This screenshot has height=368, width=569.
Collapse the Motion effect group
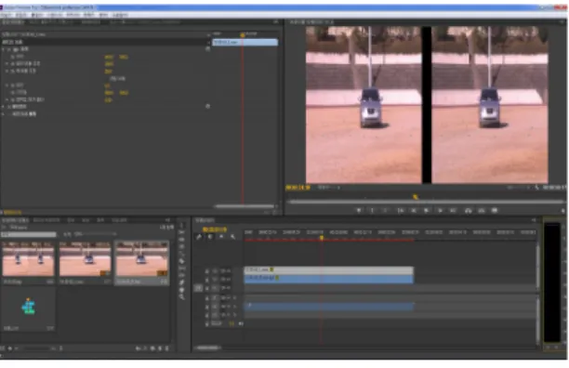pos(4,49)
